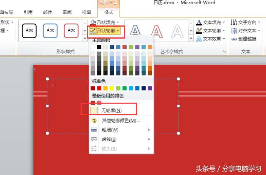The width and height of the screenshot is (266, 175).
Task: Open the 文本效果 dropdown arrow
Action: (224, 39)
